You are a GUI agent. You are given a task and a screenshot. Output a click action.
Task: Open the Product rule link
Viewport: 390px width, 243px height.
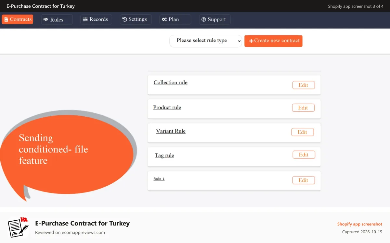[167, 107]
